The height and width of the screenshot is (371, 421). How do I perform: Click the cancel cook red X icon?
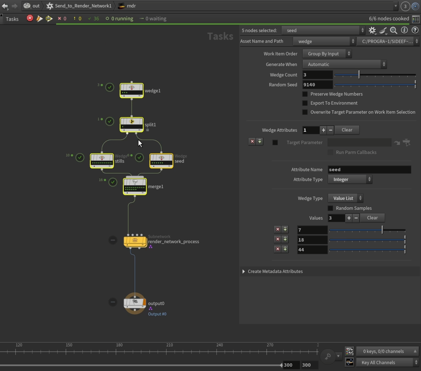pos(30,18)
